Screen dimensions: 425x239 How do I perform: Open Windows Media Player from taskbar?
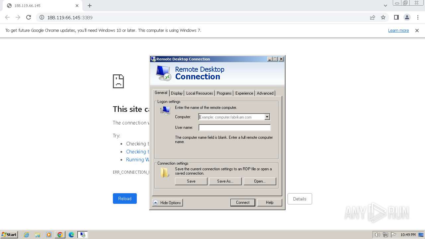point(49,235)
